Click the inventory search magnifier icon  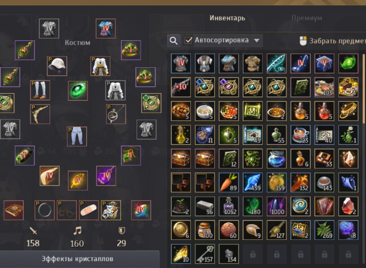click(173, 40)
